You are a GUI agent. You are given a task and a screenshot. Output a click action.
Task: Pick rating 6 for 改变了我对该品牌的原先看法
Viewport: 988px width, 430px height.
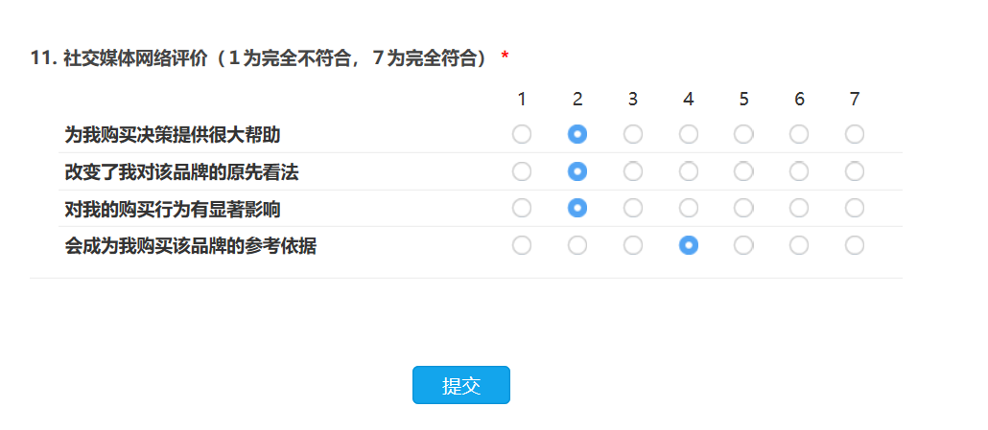click(x=799, y=171)
